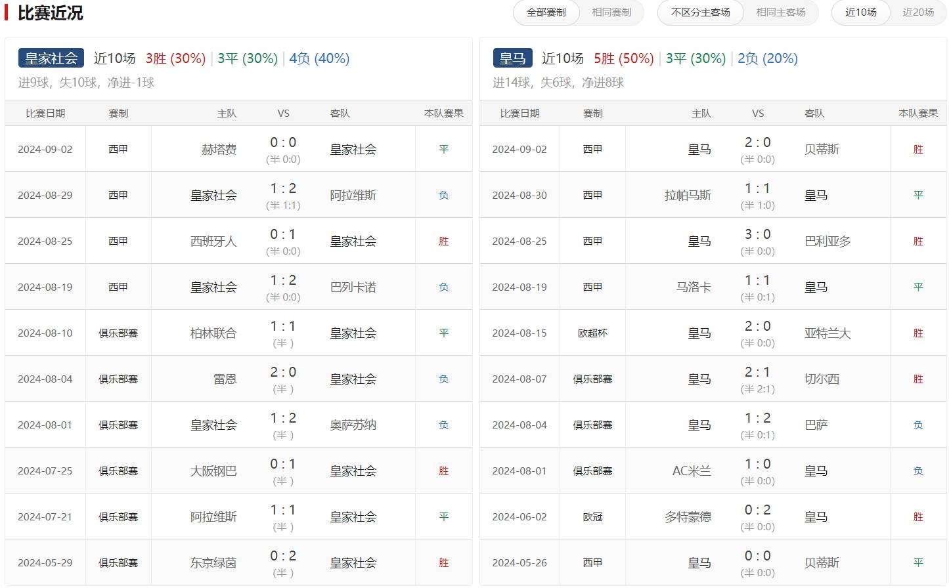Open 多特蒙德 team link
Viewport: 949px width, 588px height.
tap(688, 517)
